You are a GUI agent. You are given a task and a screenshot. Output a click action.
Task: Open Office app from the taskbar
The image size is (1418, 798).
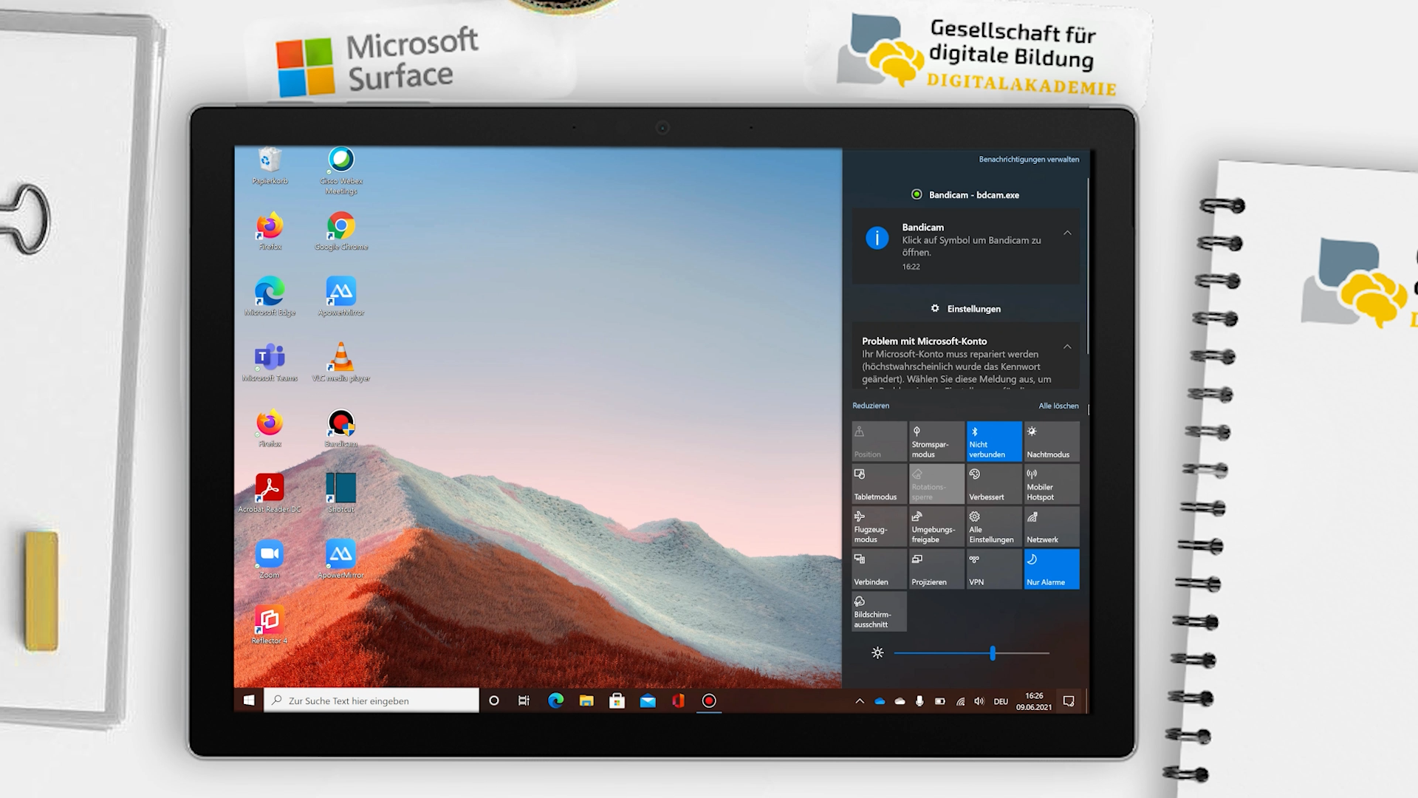[x=678, y=700]
